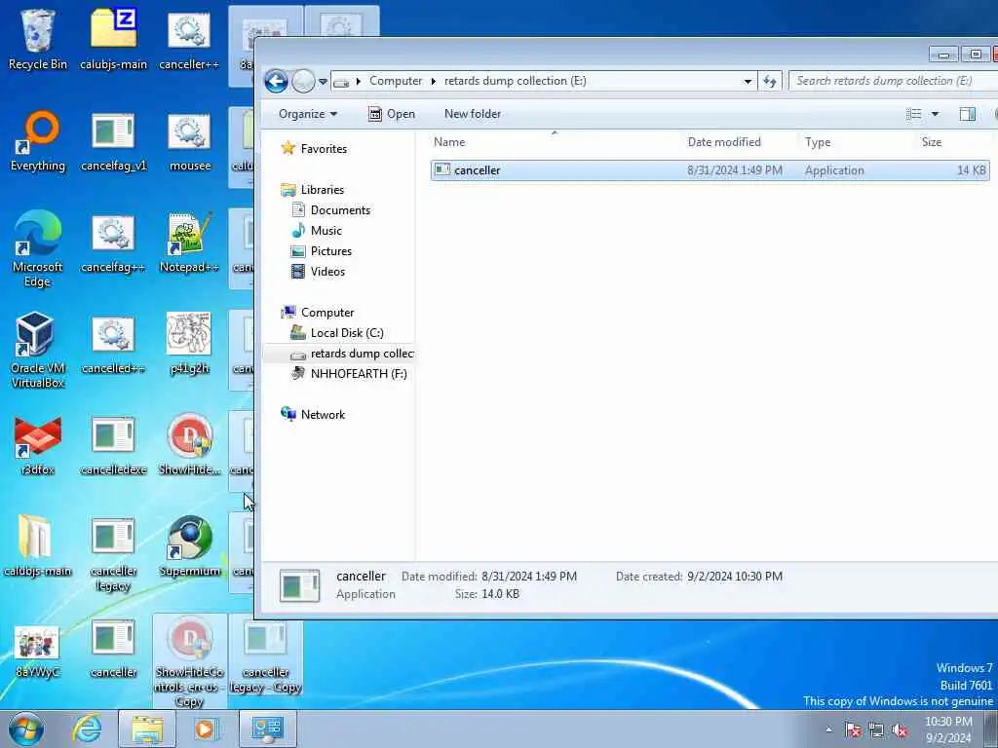The width and height of the screenshot is (998, 748).
Task: Sort by the Date modified column
Action: (x=741, y=142)
